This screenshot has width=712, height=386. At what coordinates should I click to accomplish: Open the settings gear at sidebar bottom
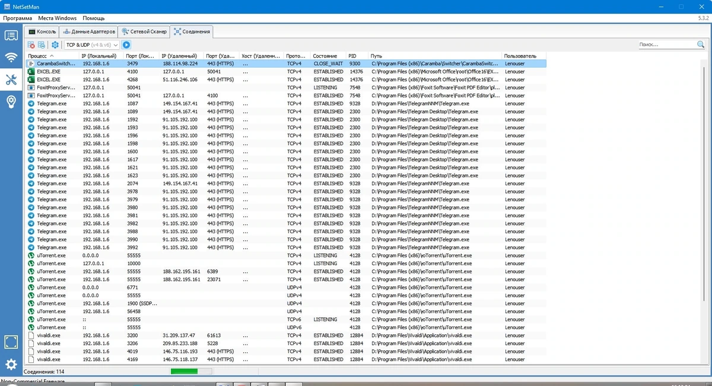[11, 364]
